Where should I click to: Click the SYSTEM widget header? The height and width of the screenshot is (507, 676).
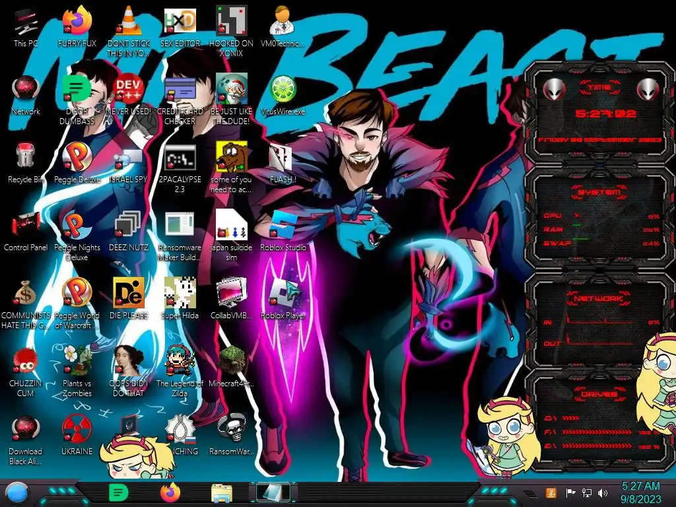point(599,192)
